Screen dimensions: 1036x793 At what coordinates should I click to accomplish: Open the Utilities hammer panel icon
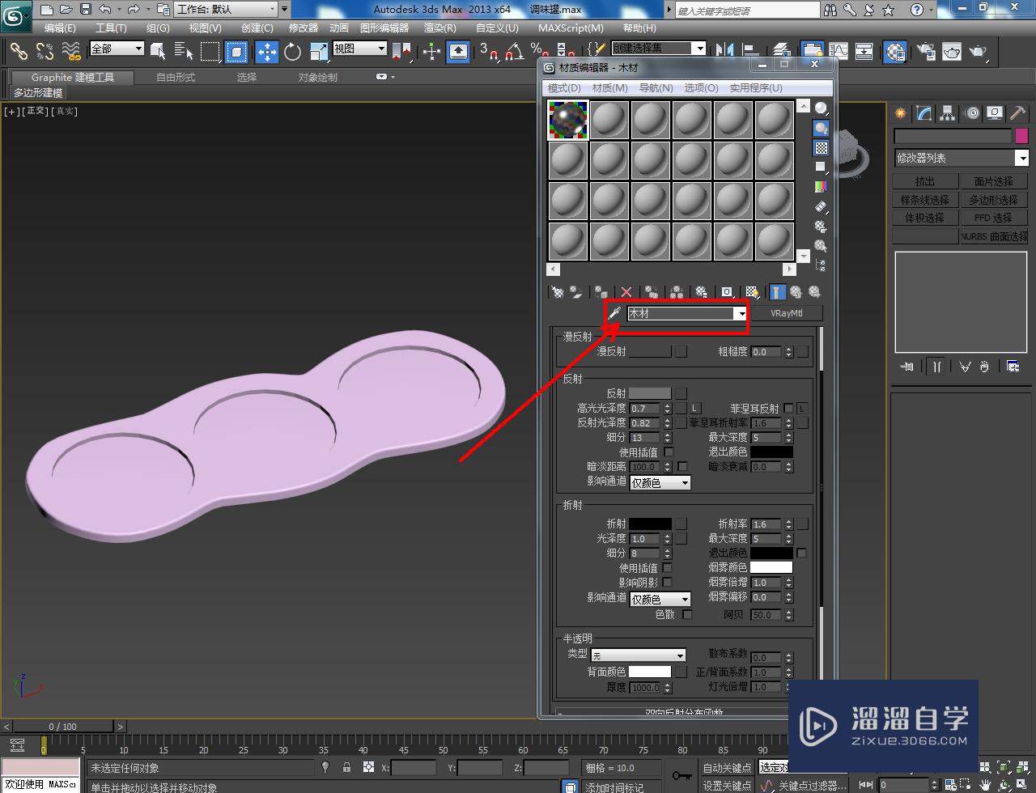[1017, 114]
